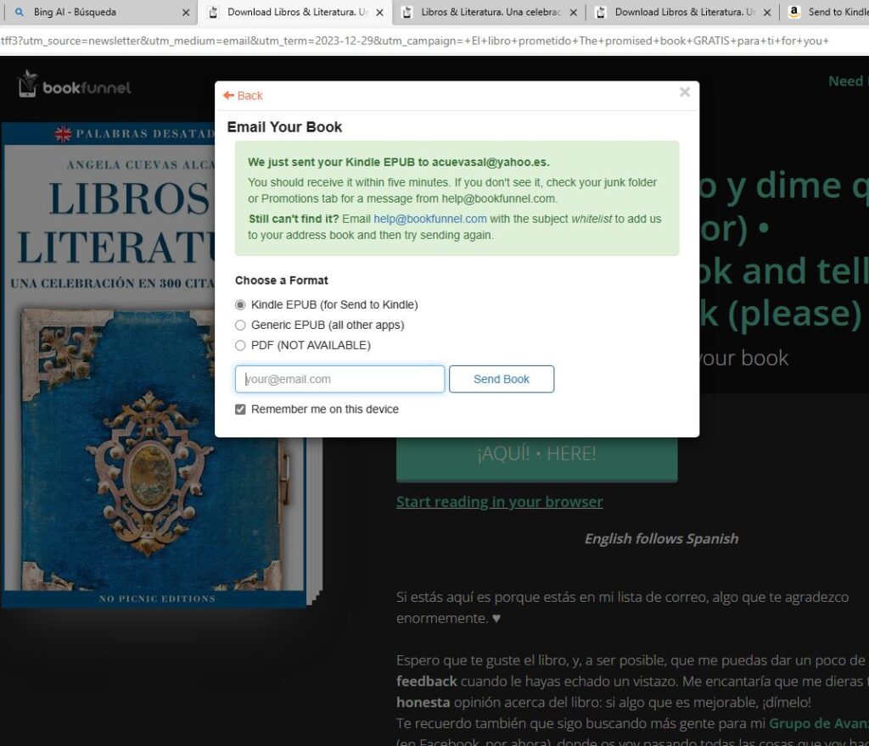The width and height of the screenshot is (869, 746).
Task: Close the active Download Libros & Literatura tab
Action: pyautogui.click(x=379, y=12)
